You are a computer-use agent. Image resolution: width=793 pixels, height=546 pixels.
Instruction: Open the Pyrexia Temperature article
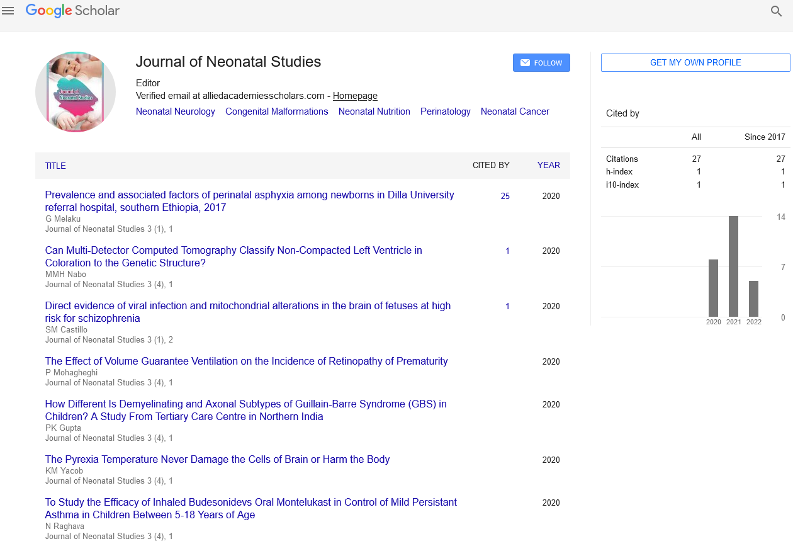click(x=218, y=460)
